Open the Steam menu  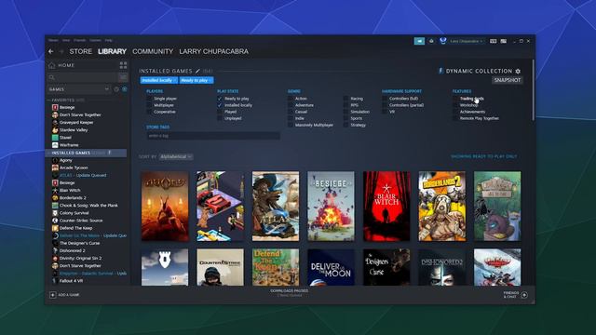(x=53, y=40)
